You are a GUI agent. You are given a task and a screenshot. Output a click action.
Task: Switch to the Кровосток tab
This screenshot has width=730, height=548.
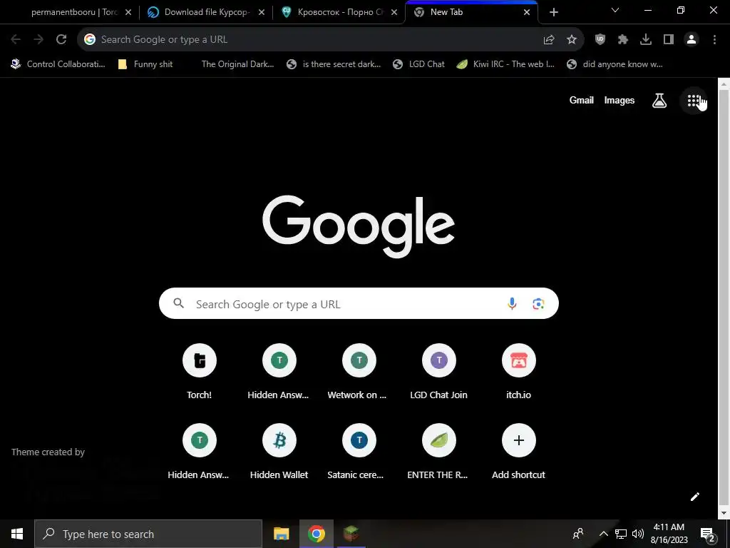[337, 12]
